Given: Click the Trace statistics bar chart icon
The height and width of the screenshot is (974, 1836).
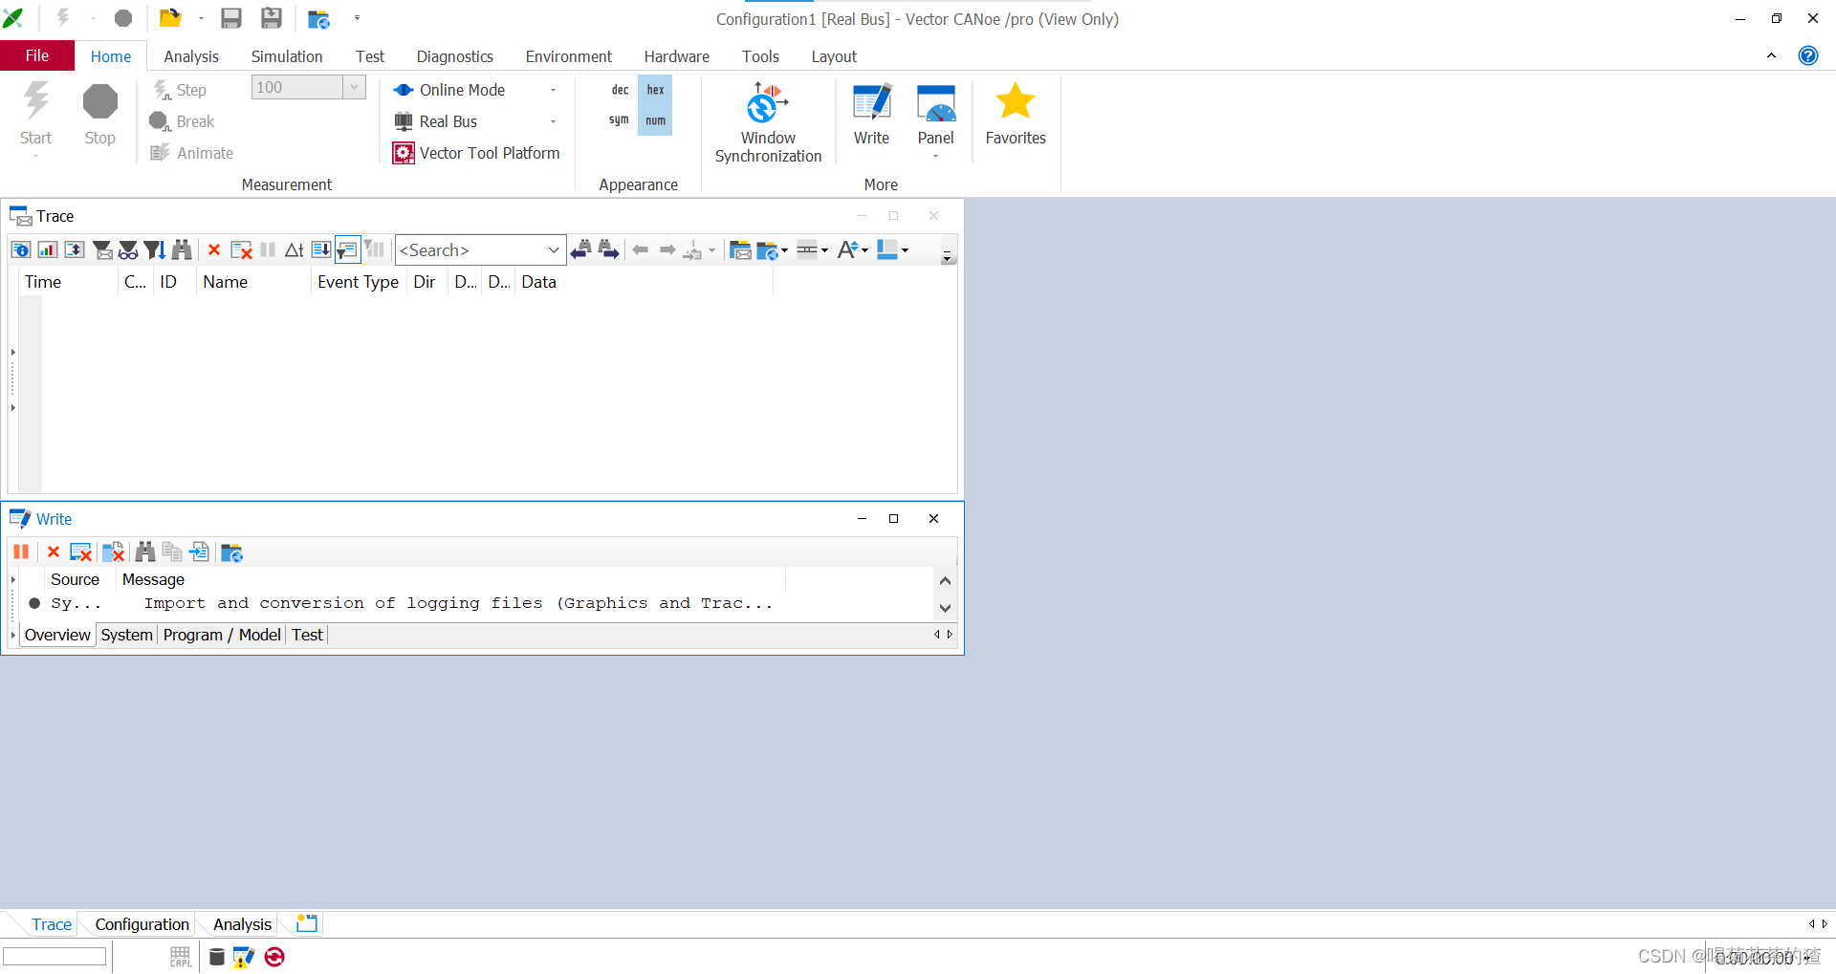Looking at the screenshot, I should pyautogui.click(x=47, y=250).
